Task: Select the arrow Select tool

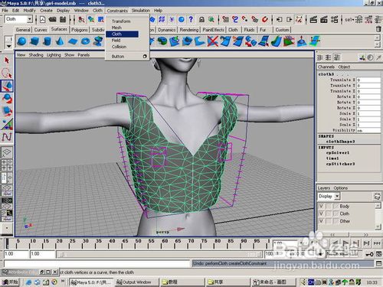Action: coord(7,60)
